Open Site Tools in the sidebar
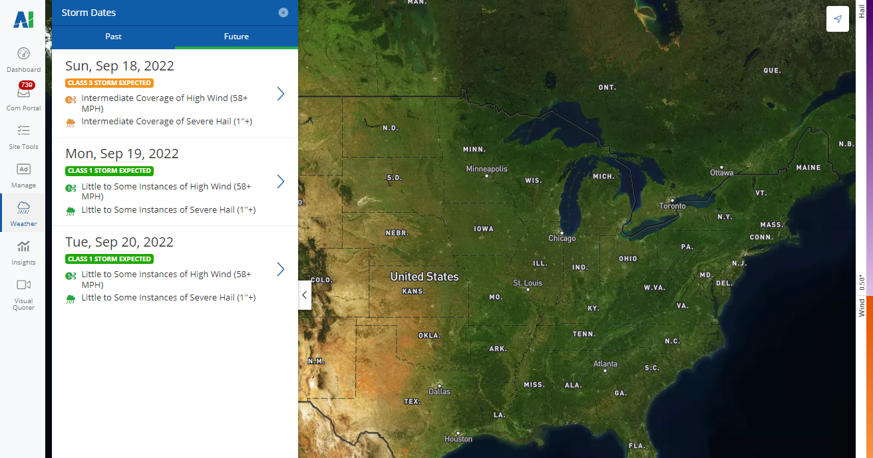873x458 pixels. (23, 131)
